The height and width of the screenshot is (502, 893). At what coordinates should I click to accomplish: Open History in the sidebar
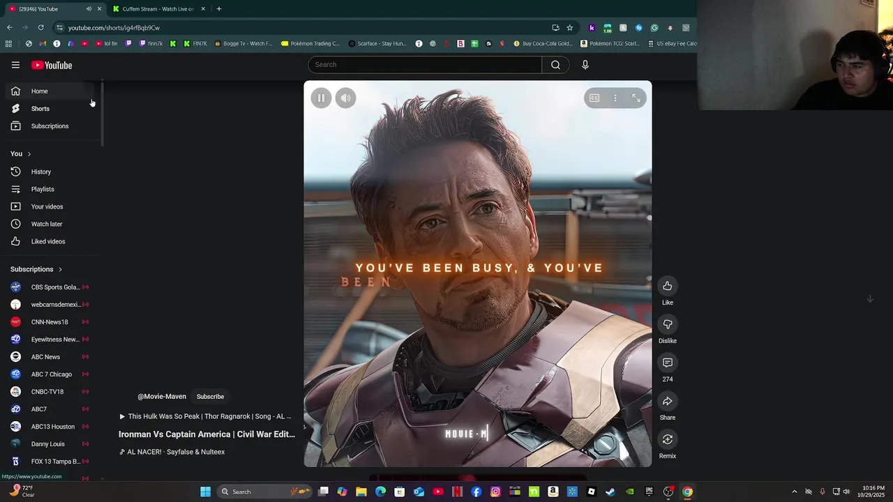[x=50, y=172]
